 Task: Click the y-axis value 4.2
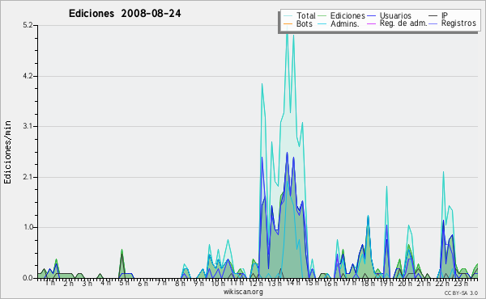[x=28, y=76]
